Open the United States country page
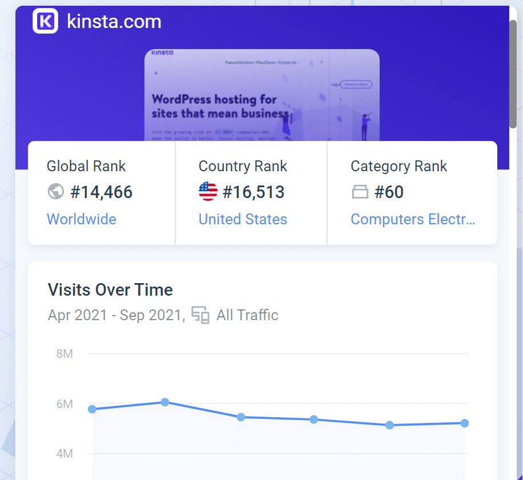The height and width of the screenshot is (480, 523). click(x=242, y=219)
